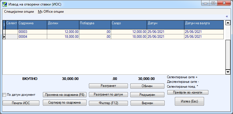Close the ИОС window

click(224, 3)
